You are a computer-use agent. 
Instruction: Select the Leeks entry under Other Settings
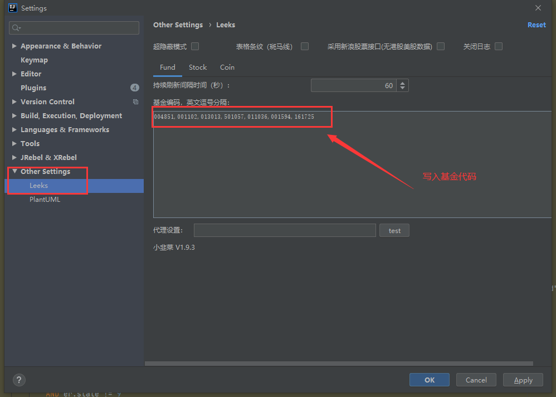[x=38, y=185]
